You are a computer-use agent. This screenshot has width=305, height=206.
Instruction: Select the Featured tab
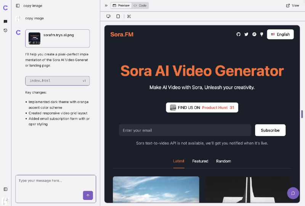(x=200, y=161)
